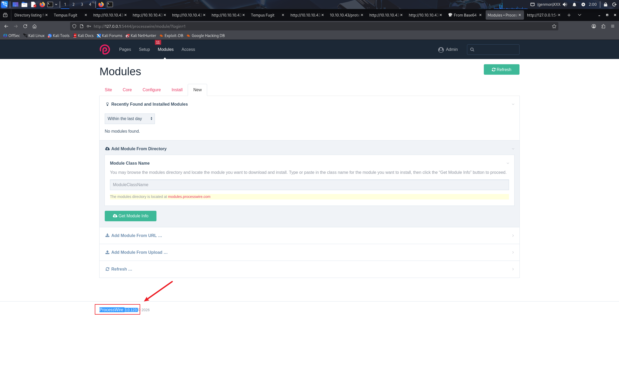Switch to the Install tab

pos(177,90)
